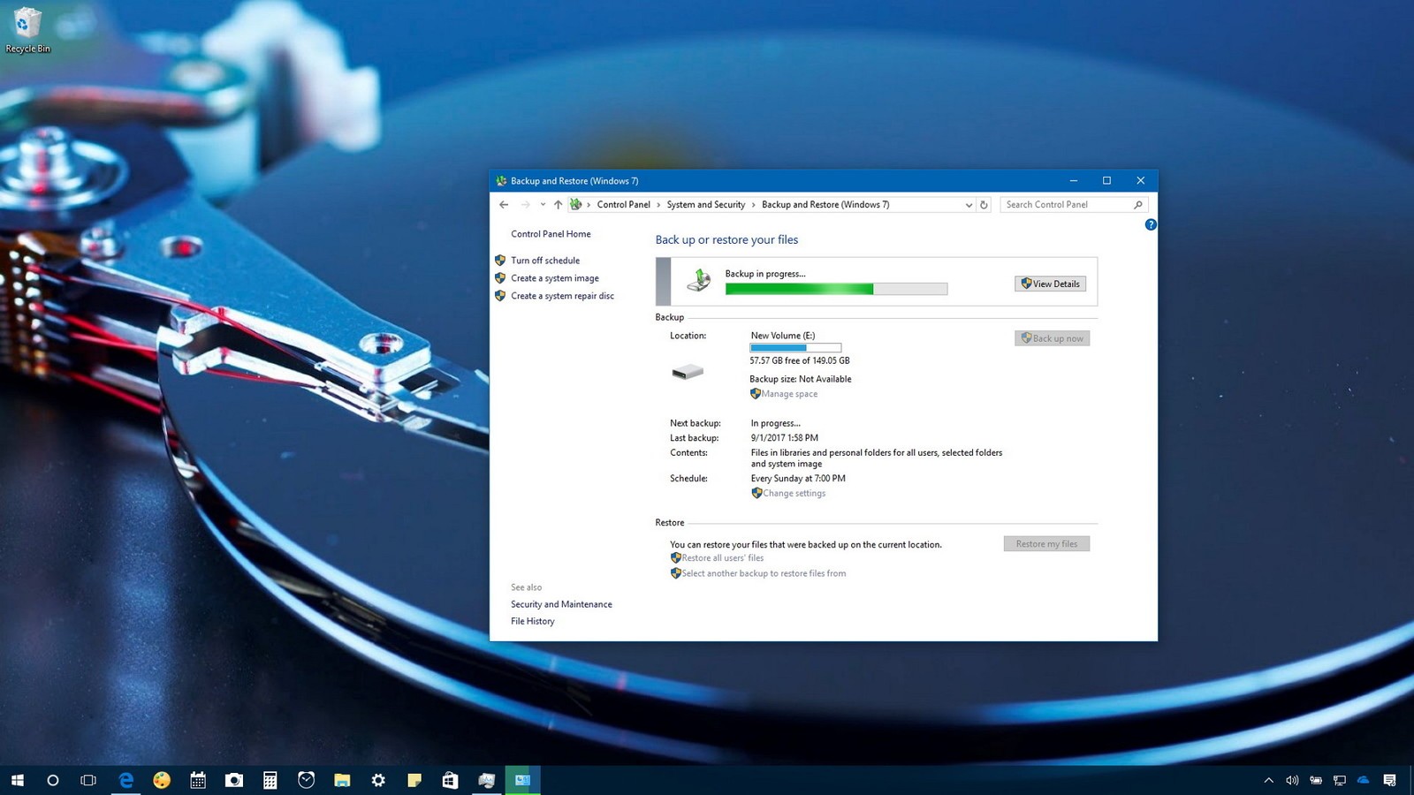Open the help question mark icon

tap(1151, 224)
